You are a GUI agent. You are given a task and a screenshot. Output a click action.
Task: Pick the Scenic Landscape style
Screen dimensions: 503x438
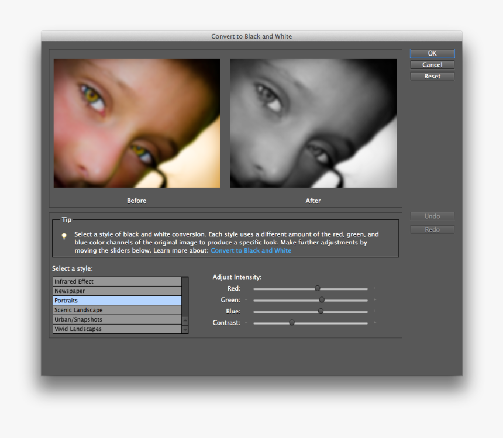point(117,310)
